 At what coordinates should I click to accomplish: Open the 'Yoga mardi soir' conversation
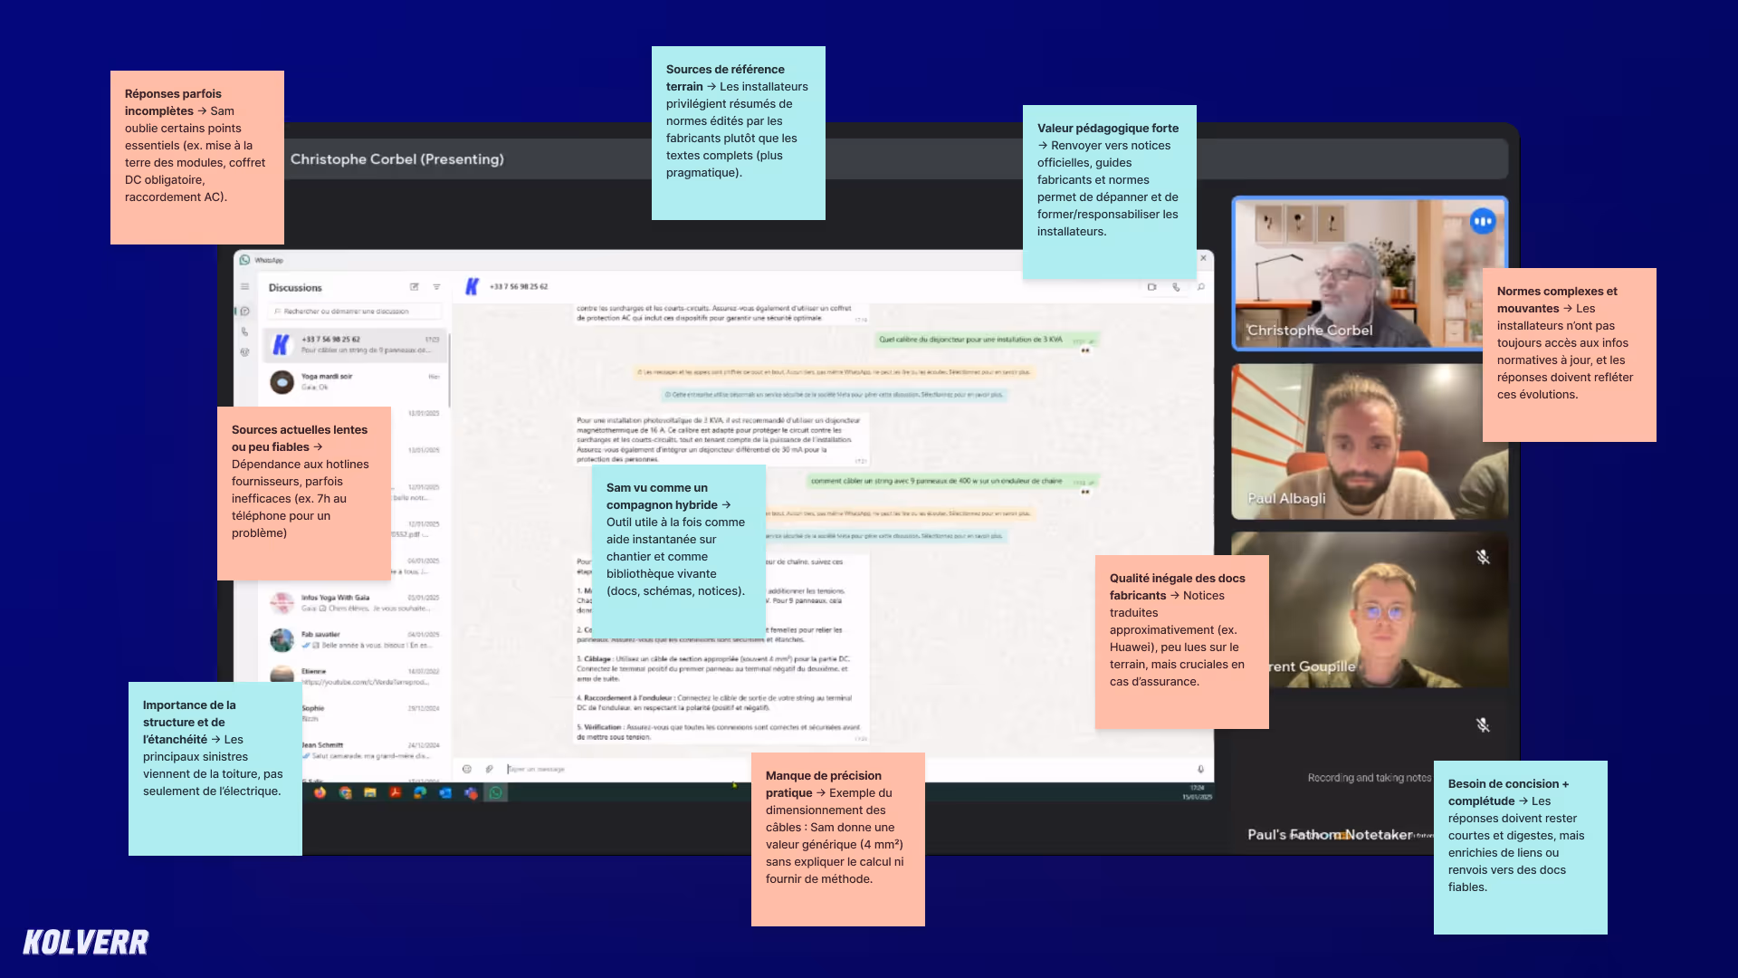pyautogui.click(x=355, y=381)
